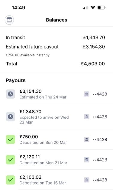Open payout deposited on Mon 21 Mar
This screenshot has height=190, width=113.
(56, 160)
